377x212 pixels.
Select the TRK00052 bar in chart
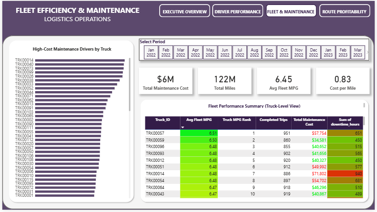pos(75,88)
